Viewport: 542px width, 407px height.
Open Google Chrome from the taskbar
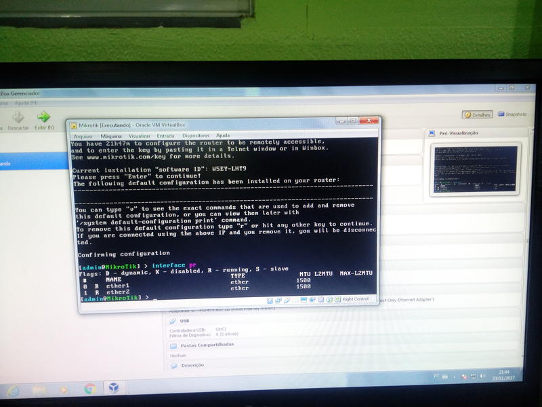(x=90, y=389)
